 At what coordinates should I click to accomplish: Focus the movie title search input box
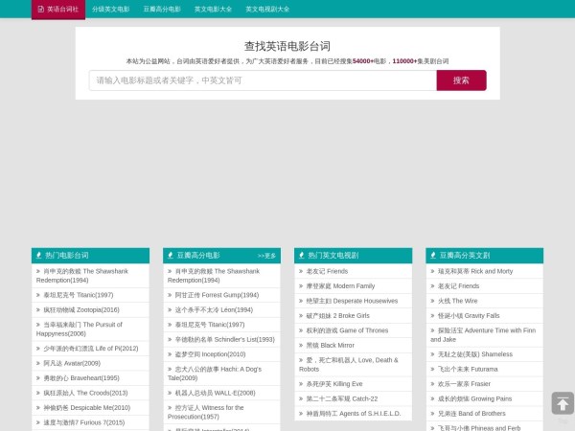coord(262,80)
